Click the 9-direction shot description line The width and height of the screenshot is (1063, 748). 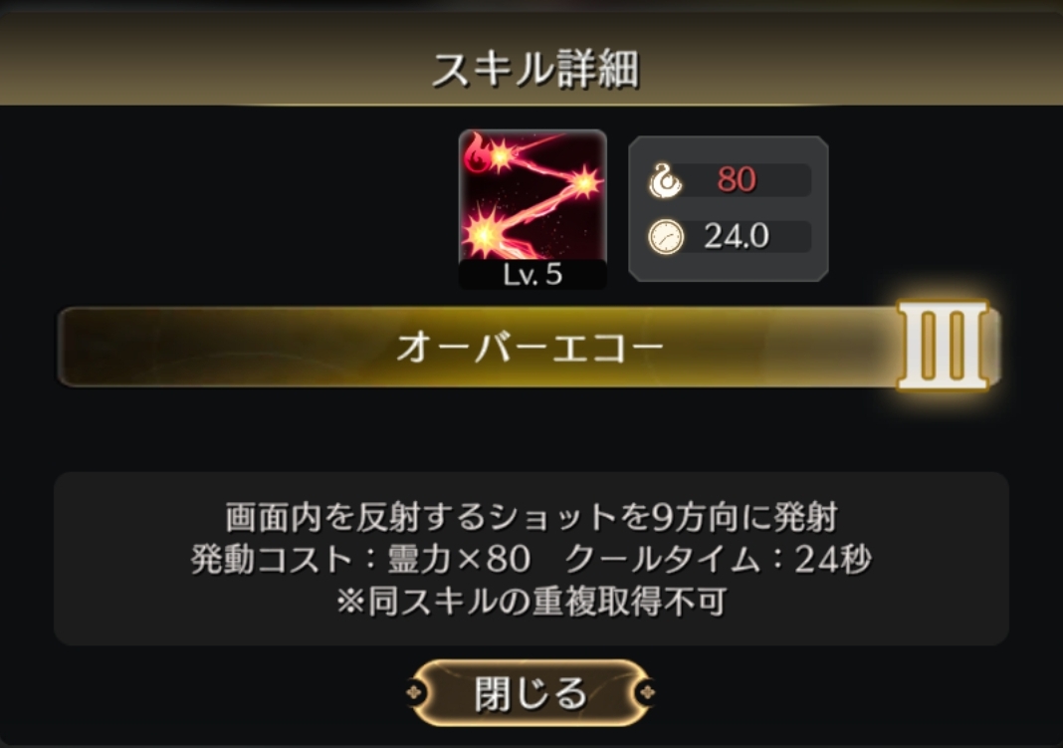(531, 518)
